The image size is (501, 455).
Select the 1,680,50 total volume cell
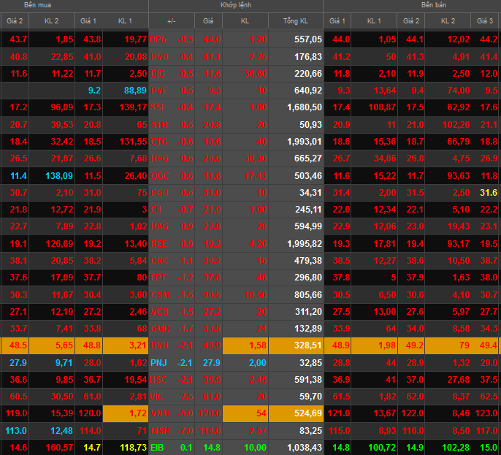coord(296,107)
